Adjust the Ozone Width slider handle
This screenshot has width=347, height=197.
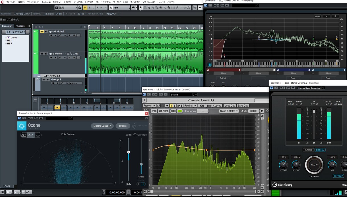click(129, 152)
